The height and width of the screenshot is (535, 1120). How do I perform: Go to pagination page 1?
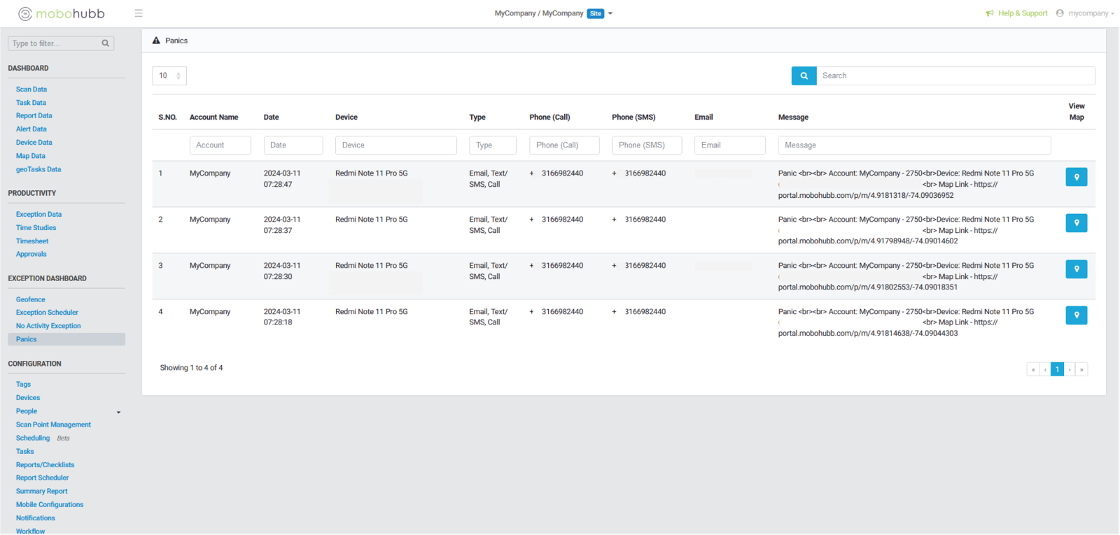pyautogui.click(x=1057, y=369)
